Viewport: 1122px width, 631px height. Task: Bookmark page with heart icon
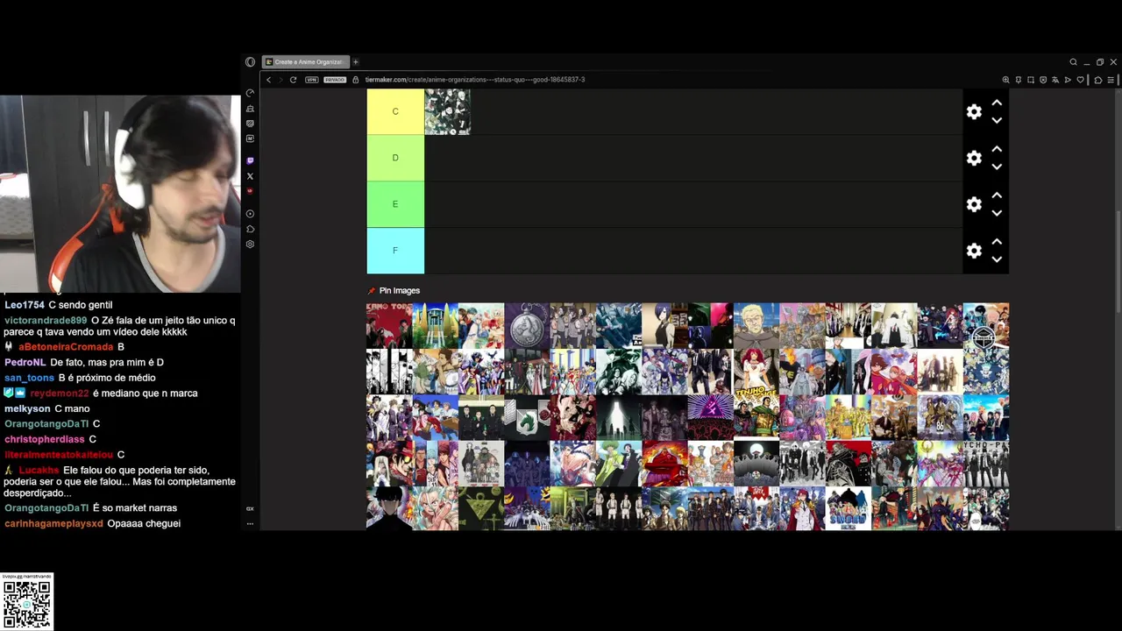pyautogui.click(x=1080, y=80)
